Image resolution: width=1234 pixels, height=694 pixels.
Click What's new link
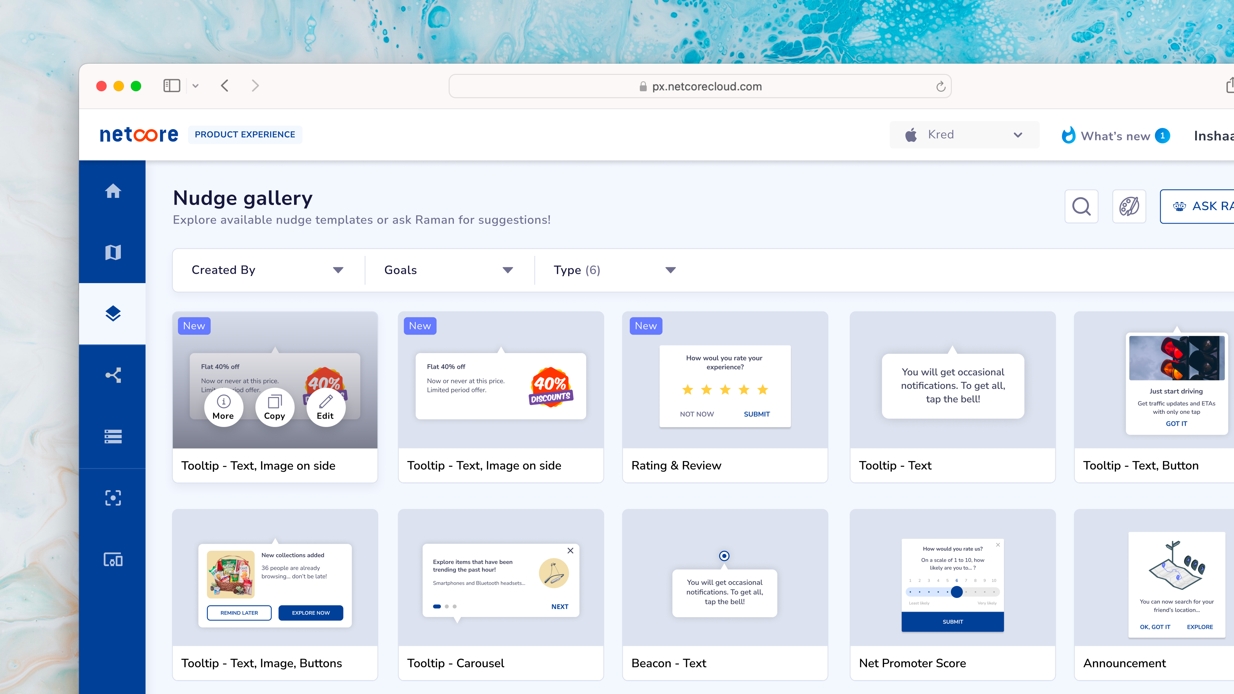[x=1115, y=136]
